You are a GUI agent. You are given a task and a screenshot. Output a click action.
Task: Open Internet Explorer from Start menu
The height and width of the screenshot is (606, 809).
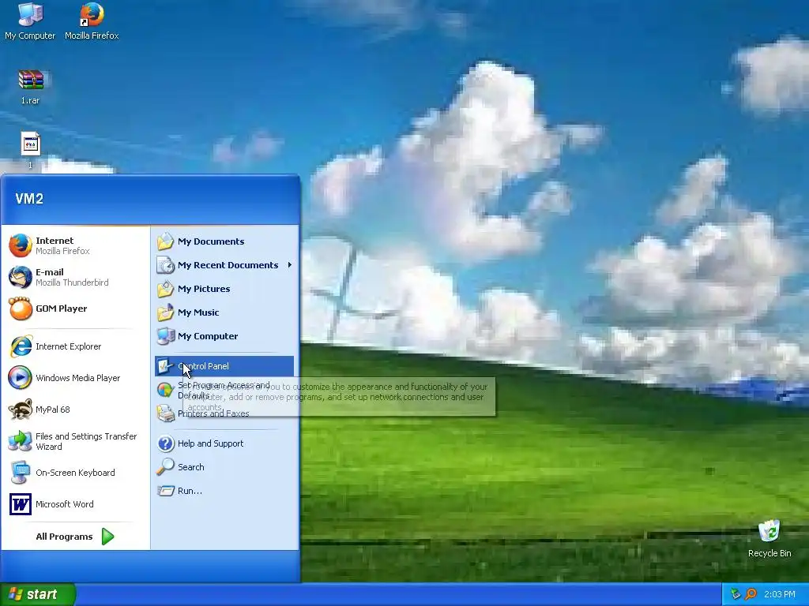pyautogui.click(x=75, y=346)
